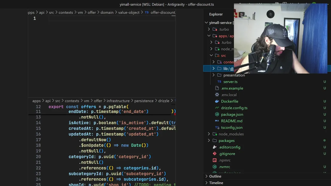The width and height of the screenshot is (331, 186).
Task: Open the infrastructure breadcrumb segment
Action: tap(118, 101)
